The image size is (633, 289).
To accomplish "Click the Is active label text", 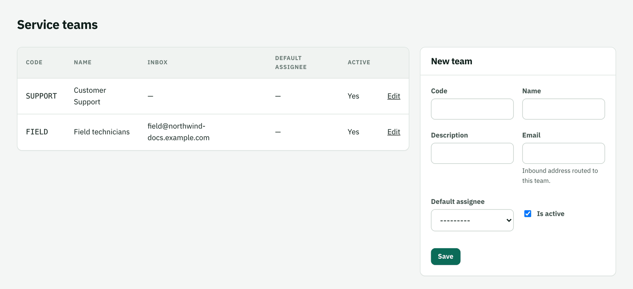I will click(x=550, y=214).
